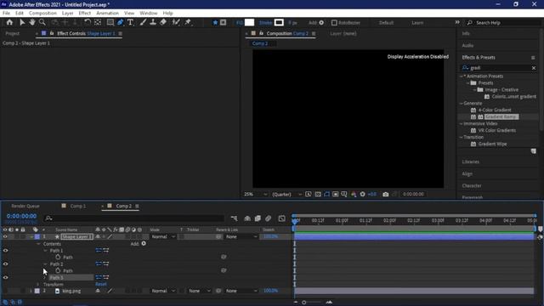Viewport: 544px width, 306px height.
Task: Click the toolbar Add contents circle button
Action: (x=321, y=23)
